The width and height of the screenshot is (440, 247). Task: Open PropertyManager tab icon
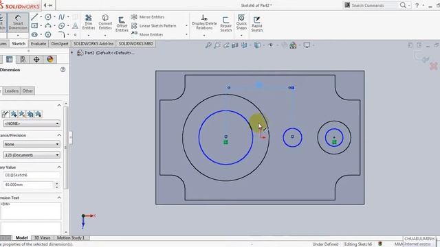coord(9,60)
